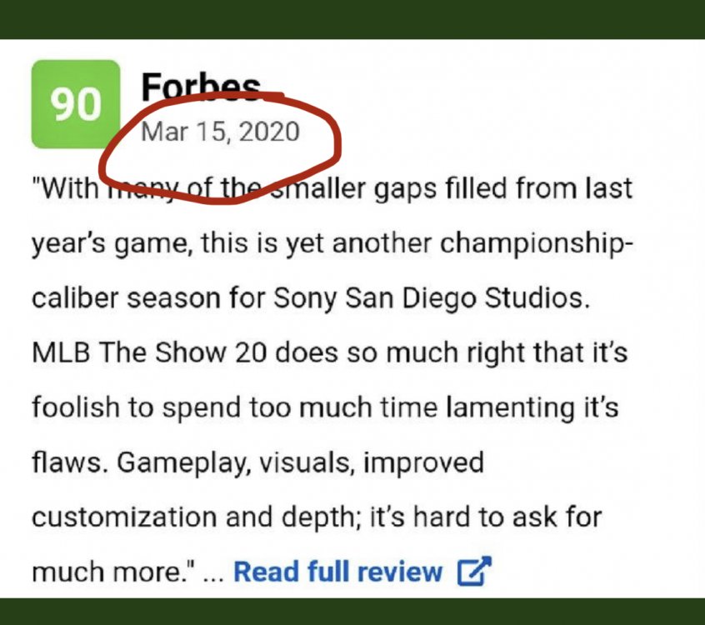Click the Forbes publication name
Viewport: 705px width, 625px height.
(200, 86)
